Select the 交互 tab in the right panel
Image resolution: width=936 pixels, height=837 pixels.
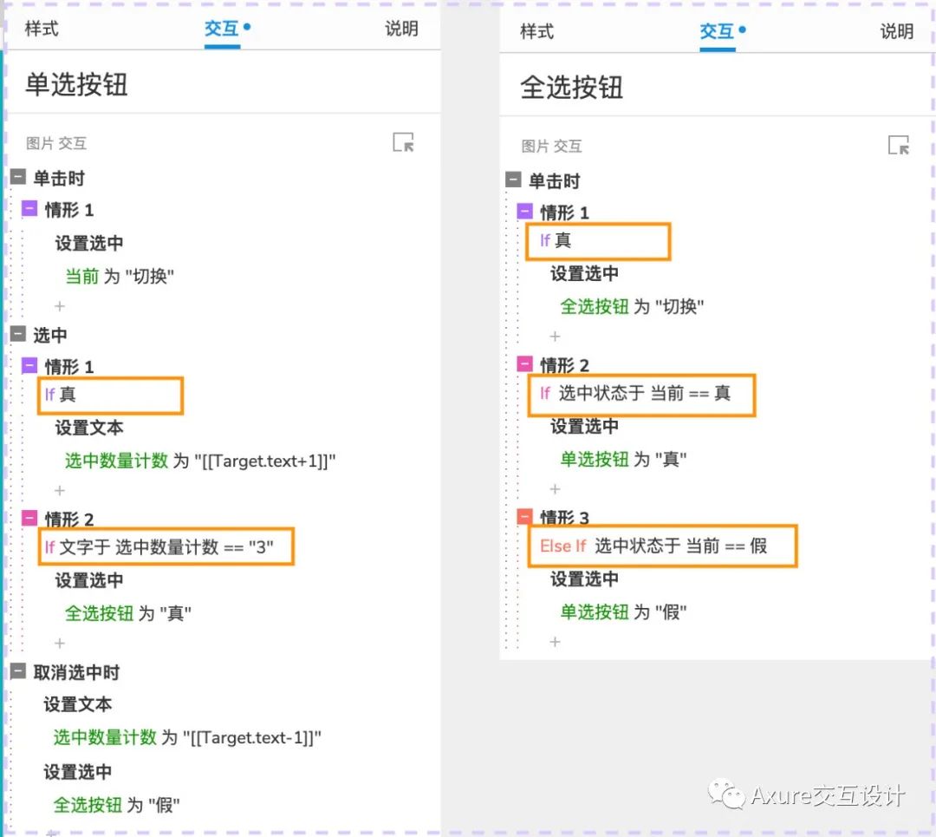tap(715, 31)
